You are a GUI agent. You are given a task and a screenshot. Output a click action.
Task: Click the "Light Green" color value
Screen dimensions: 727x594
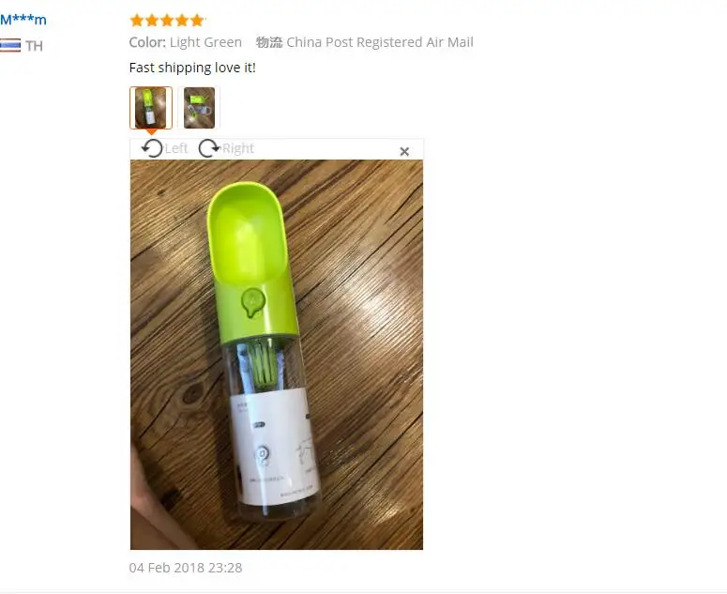pyautogui.click(x=205, y=42)
